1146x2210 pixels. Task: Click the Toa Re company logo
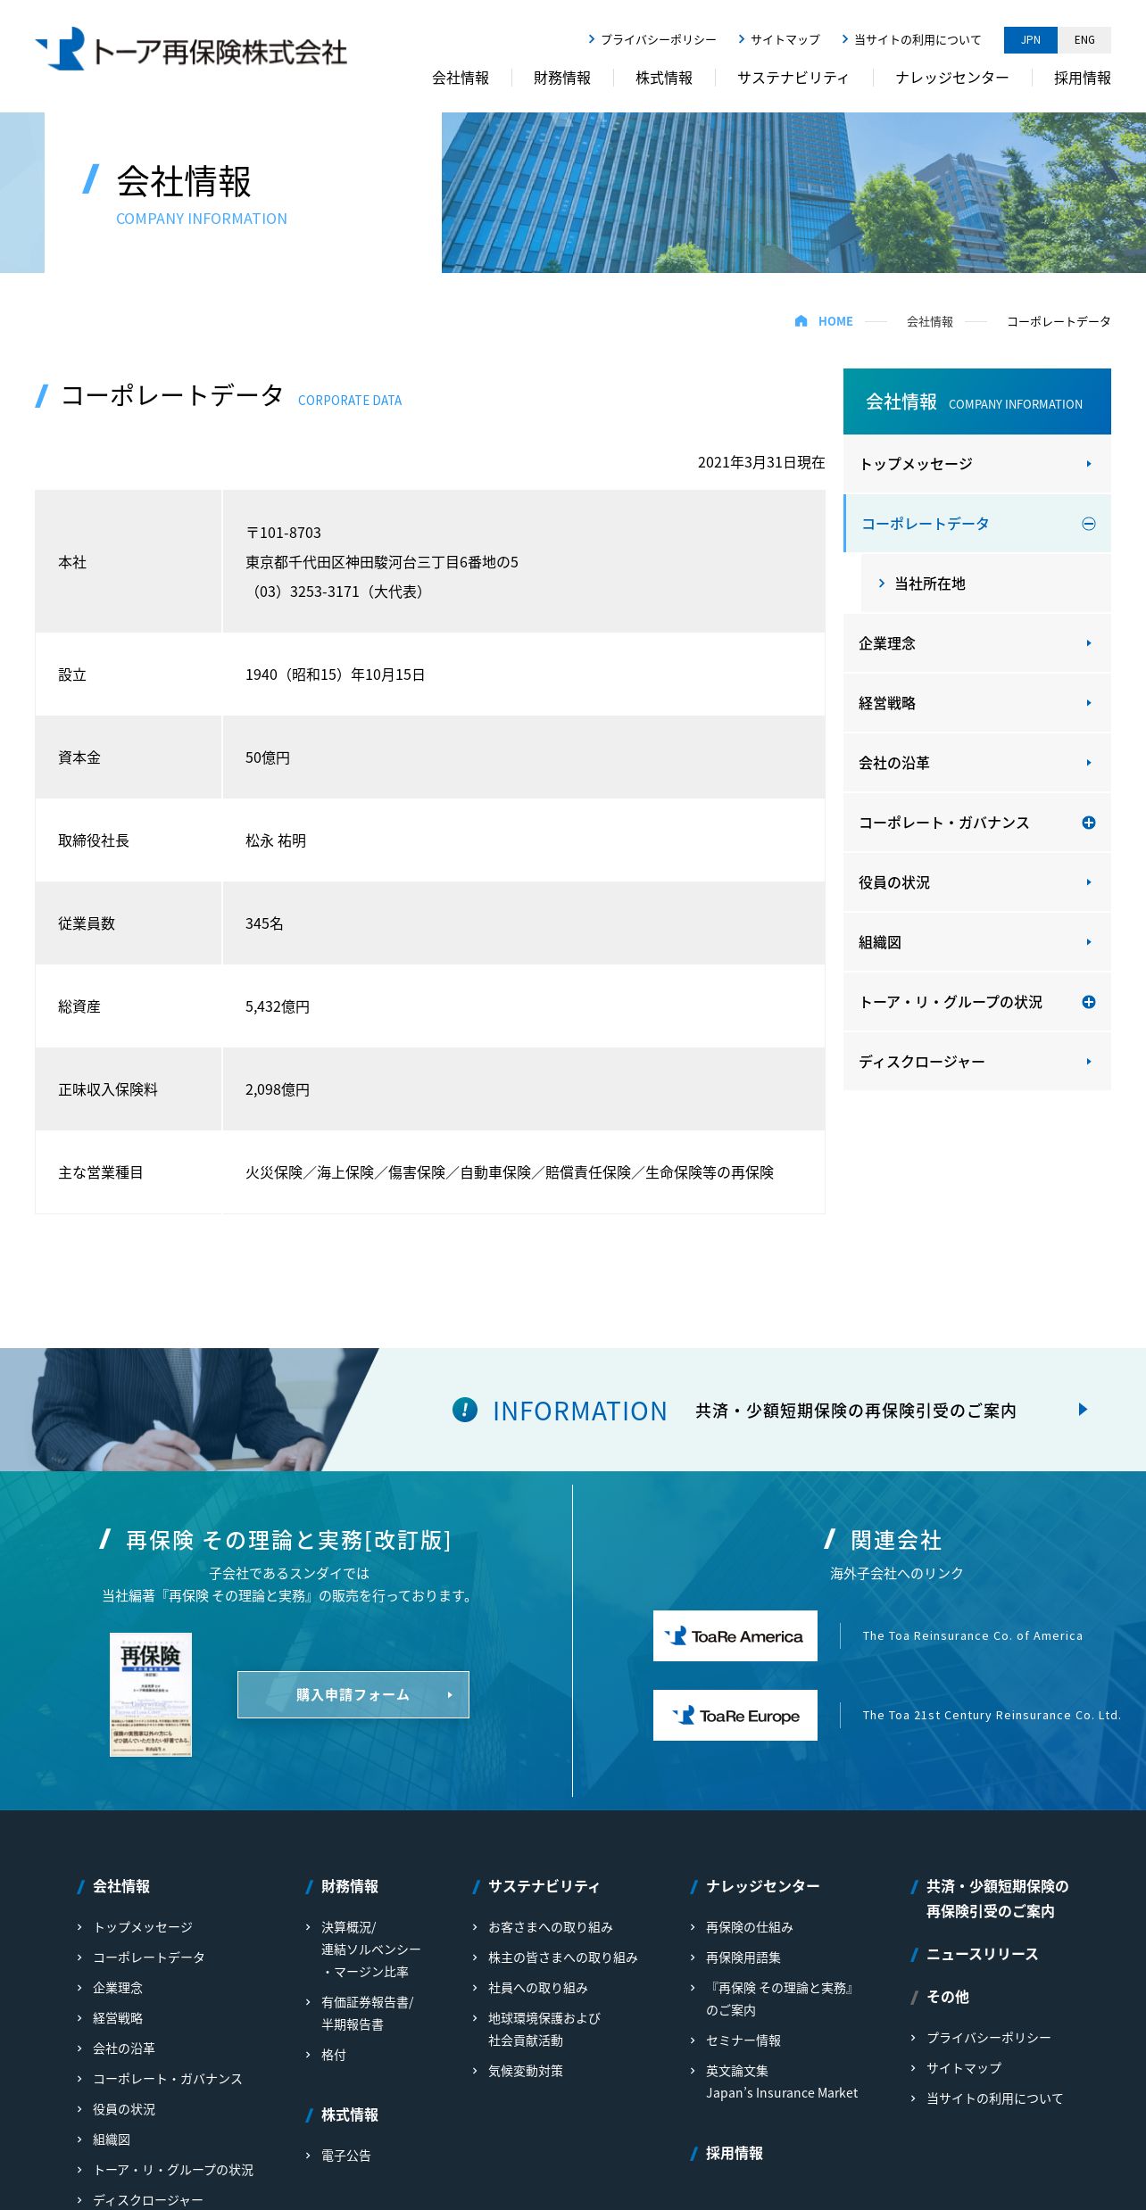pyautogui.click(x=191, y=49)
